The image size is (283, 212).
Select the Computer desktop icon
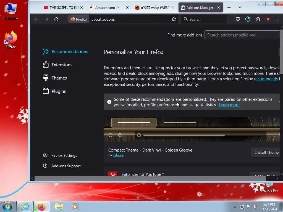[11, 11]
